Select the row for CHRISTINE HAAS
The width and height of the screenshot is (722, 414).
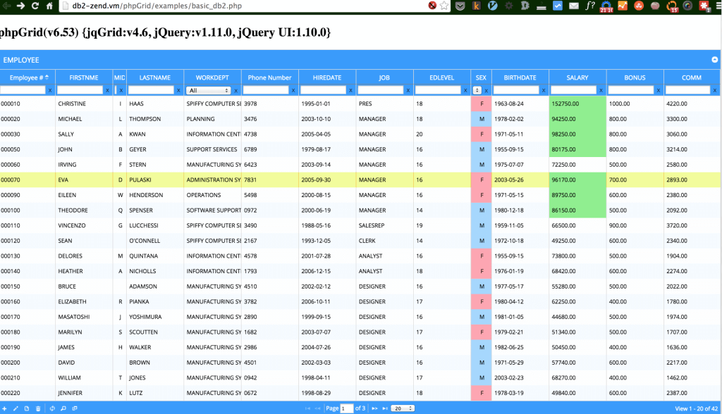360,103
